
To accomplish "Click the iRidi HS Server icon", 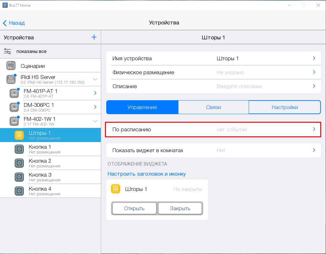I will pyautogui.click(x=11, y=79).
